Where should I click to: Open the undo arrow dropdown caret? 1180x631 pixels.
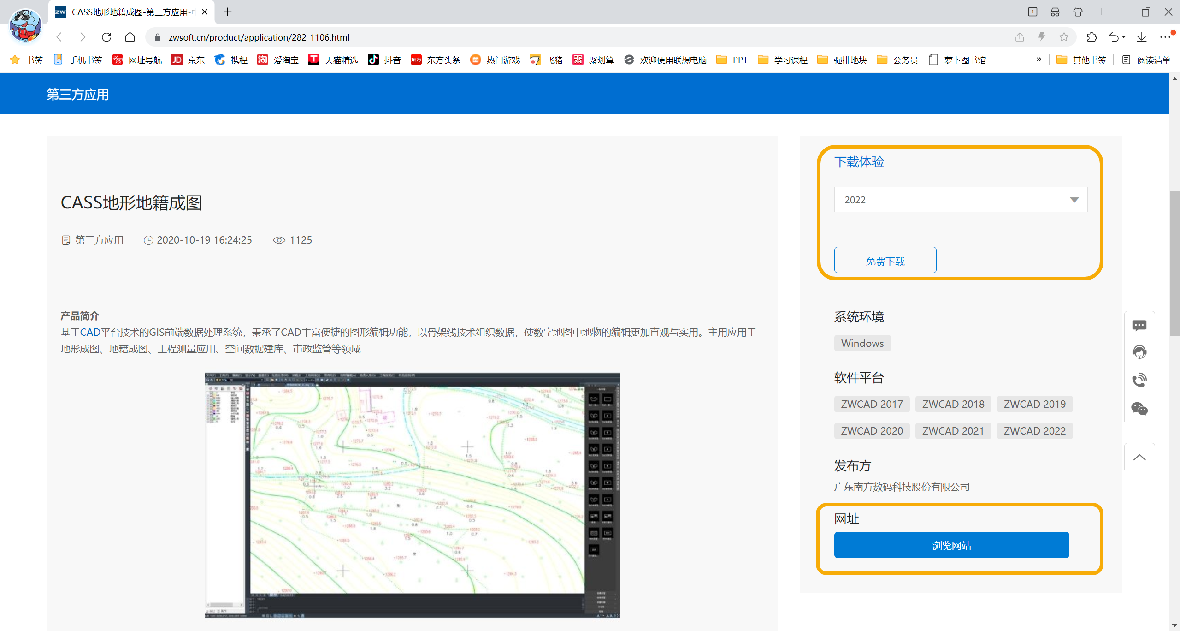click(x=1124, y=37)
